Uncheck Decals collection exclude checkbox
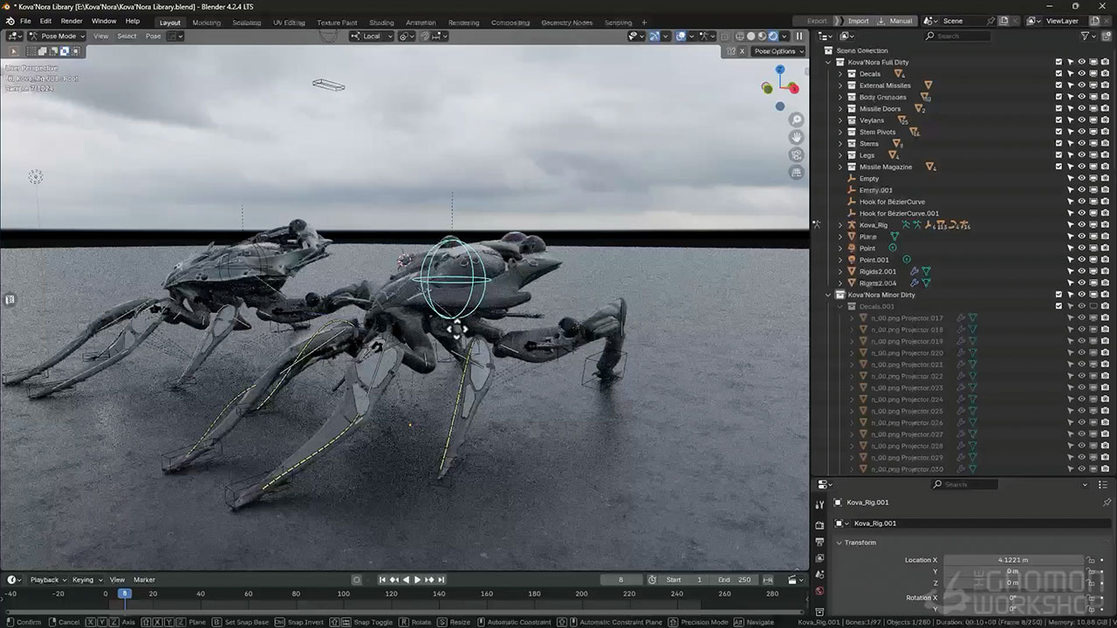Image resolution: width=1117 pixels, height=628 pixels. pos(1059,74)
